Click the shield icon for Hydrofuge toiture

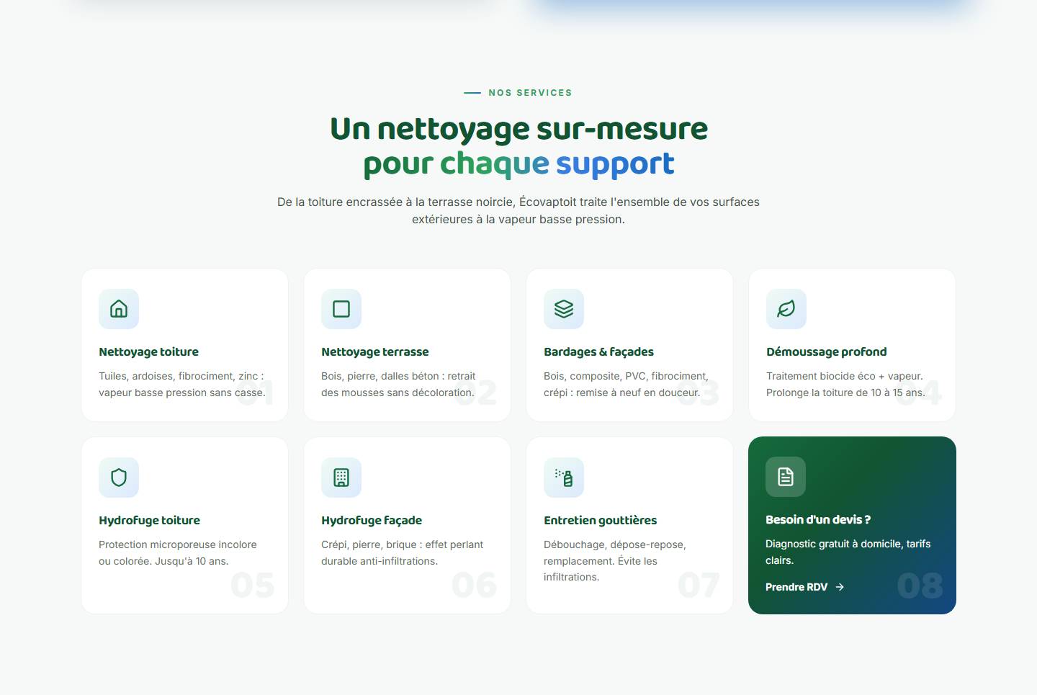click(119, 477)
